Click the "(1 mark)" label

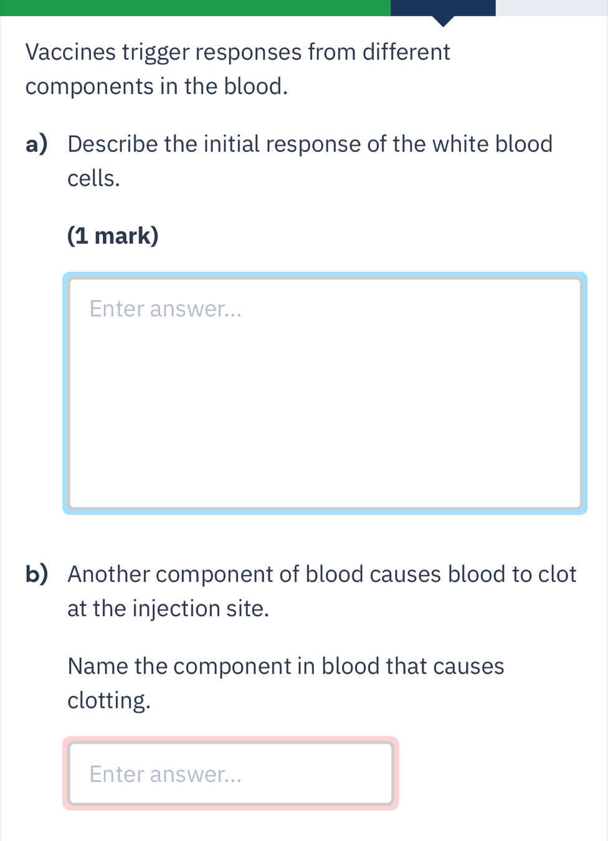[x=113, y=235]
